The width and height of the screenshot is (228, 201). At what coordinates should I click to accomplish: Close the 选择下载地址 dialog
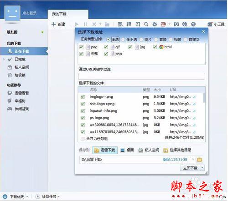click(203, 31)
